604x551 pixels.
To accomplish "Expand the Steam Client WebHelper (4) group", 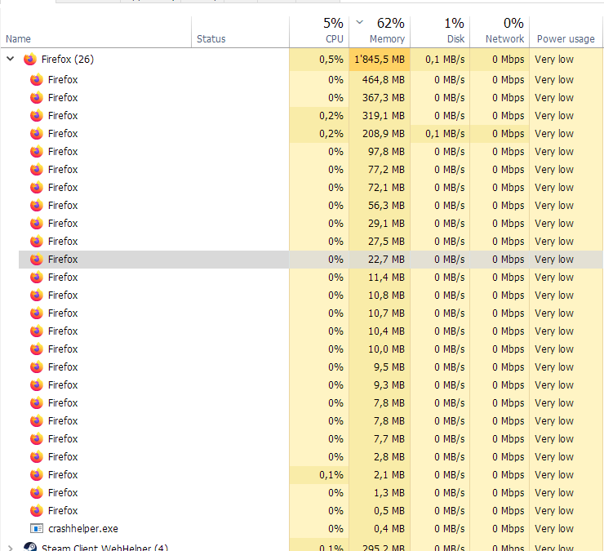I will point(11,548).
